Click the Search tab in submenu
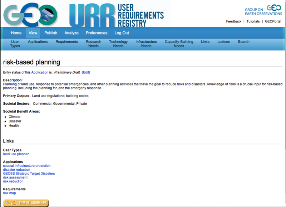The height and width of the screenshot is (207, 286). 243,42
